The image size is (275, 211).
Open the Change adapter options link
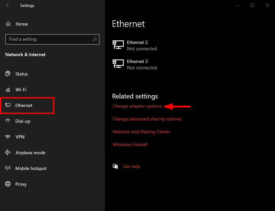pyautogui.click(x=137, y=106)
